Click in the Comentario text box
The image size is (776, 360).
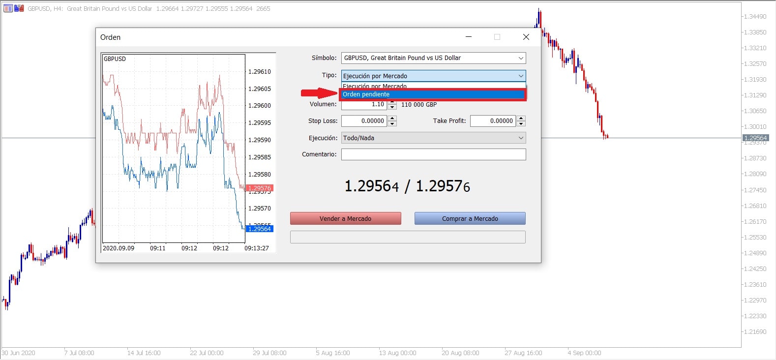(433, 154)
